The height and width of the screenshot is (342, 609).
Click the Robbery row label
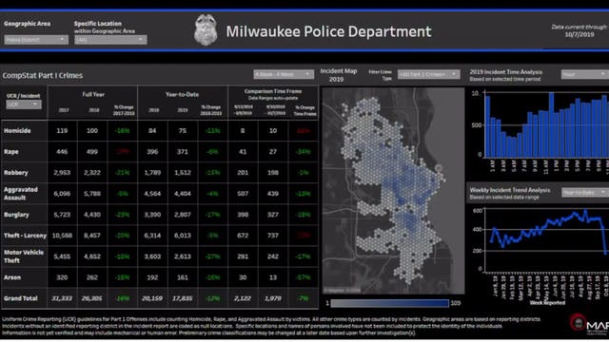(x=16, y=173)
